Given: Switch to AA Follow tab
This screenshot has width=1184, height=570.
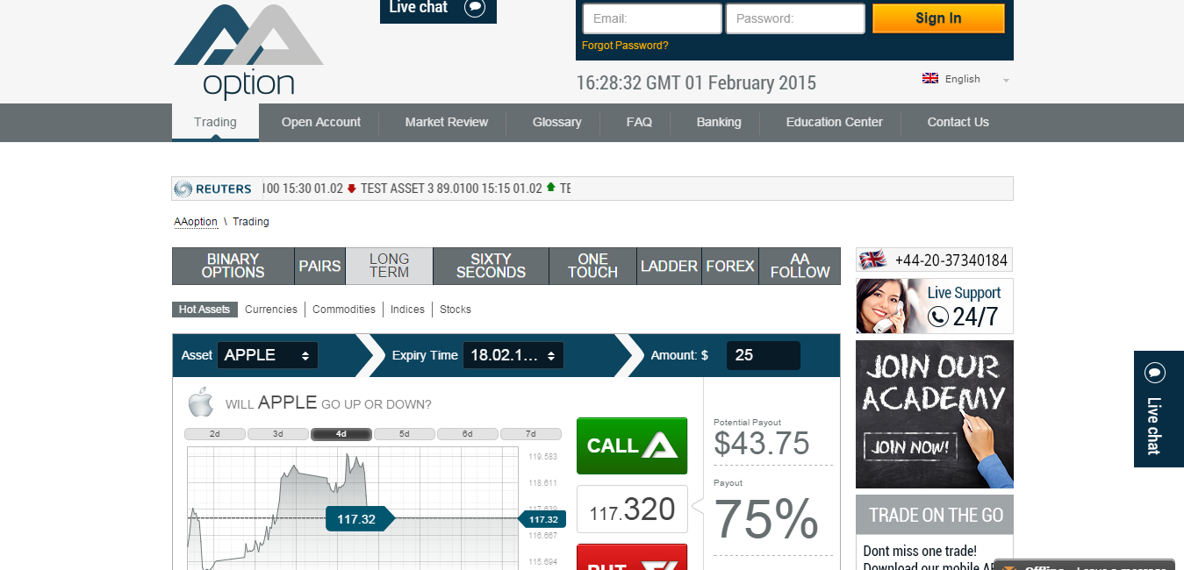Looking at the screenshot, I should pyautogui.click(x=800, y=266).
